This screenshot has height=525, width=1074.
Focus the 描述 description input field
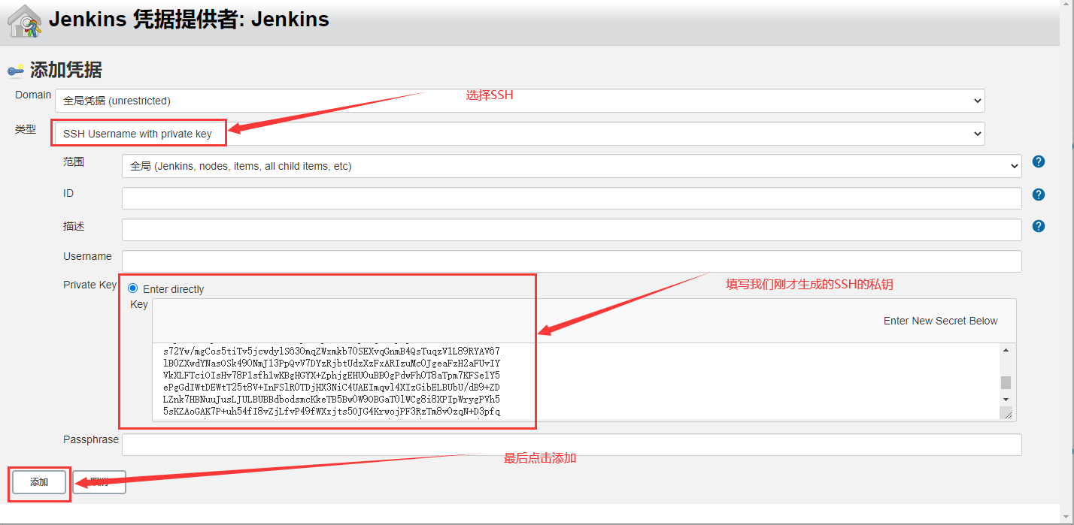click(572, 230)
